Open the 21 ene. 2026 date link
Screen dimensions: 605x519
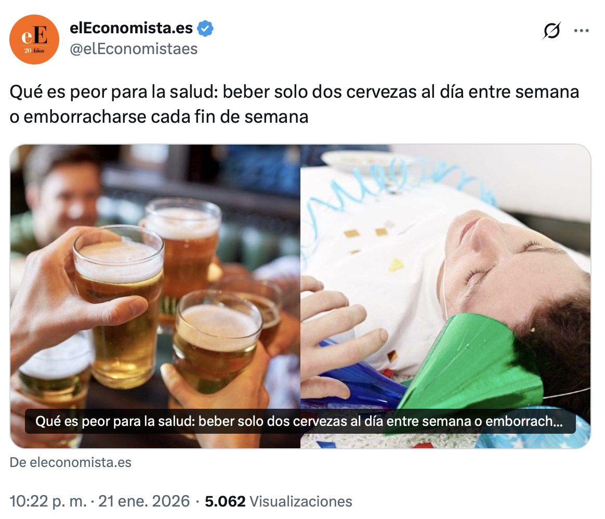[144, 501]
